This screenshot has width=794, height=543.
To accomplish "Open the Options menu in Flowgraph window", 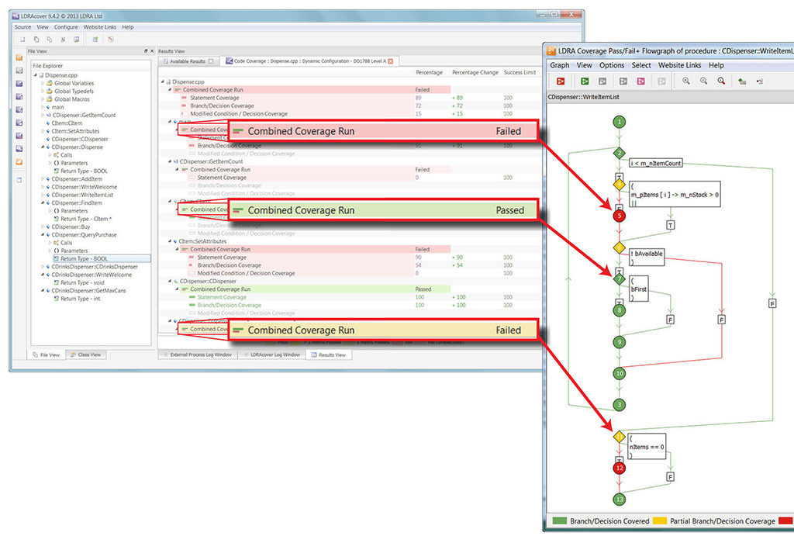I will (x=612, y=65).
